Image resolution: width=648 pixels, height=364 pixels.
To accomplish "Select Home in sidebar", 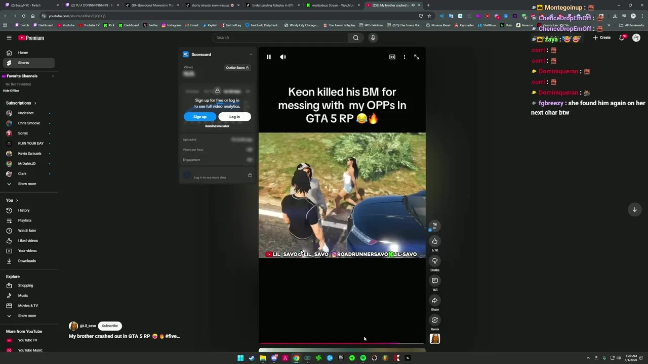I will [x=28, y=53].
